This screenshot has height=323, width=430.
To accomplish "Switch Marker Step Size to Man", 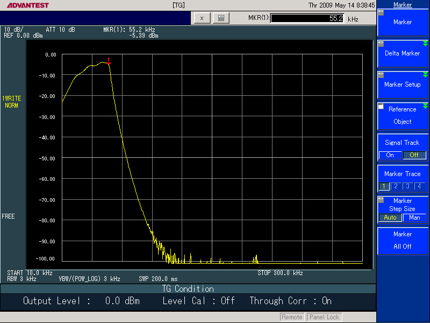I will coord(414,217).
